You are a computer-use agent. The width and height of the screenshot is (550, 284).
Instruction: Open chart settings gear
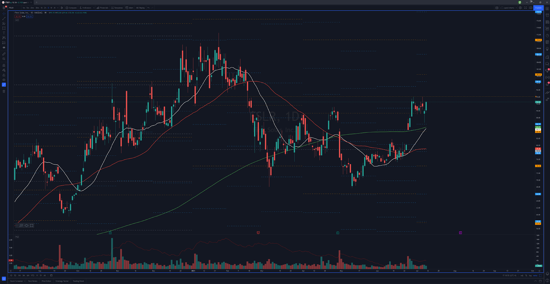click(520, 8)
